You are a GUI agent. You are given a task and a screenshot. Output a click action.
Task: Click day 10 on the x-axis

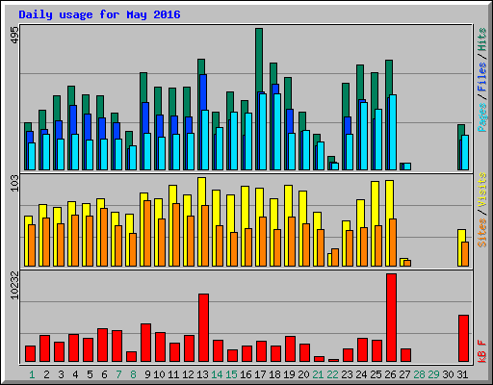click(159, 374)
